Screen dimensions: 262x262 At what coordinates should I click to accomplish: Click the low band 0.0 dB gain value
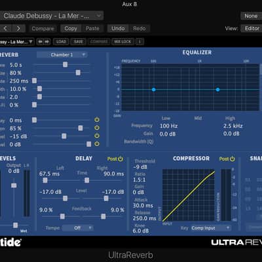point(168,134)
